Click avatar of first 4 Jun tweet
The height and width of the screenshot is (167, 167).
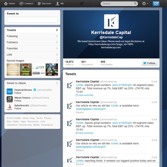point(70,106)
